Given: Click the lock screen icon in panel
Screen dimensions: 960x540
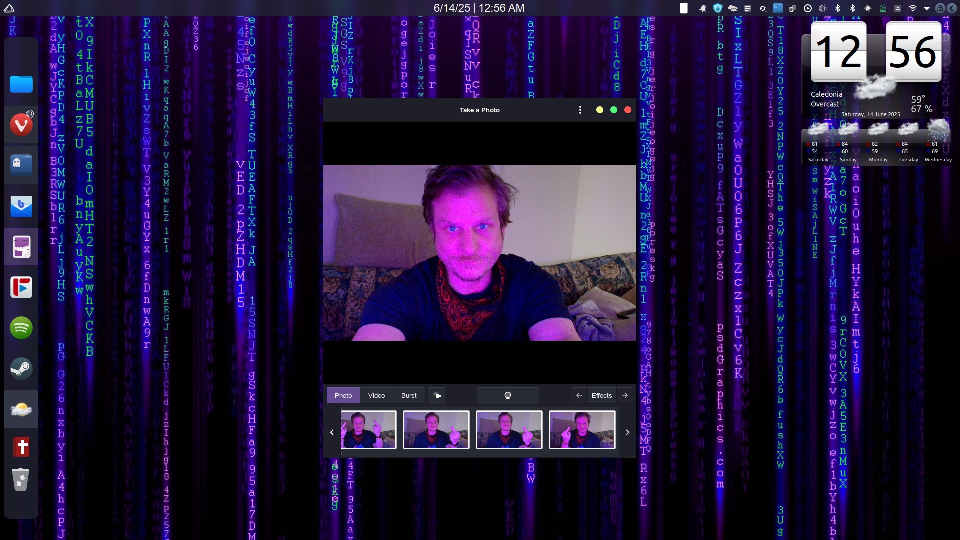Looking at the screenshot, I should click(x=940, y=8).
